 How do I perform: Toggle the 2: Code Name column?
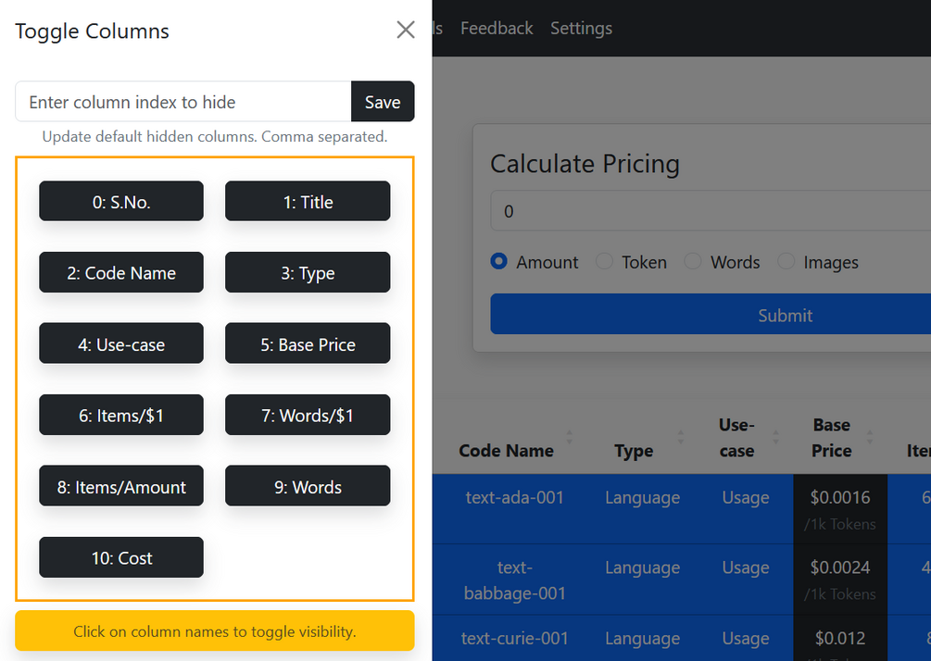point(121,273)
